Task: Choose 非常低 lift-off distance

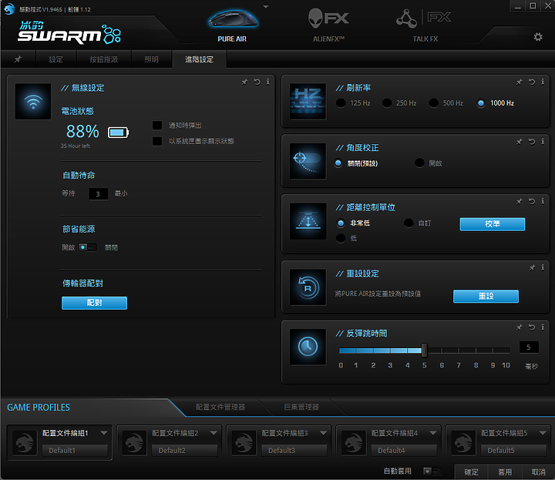Action: [341, 223]
